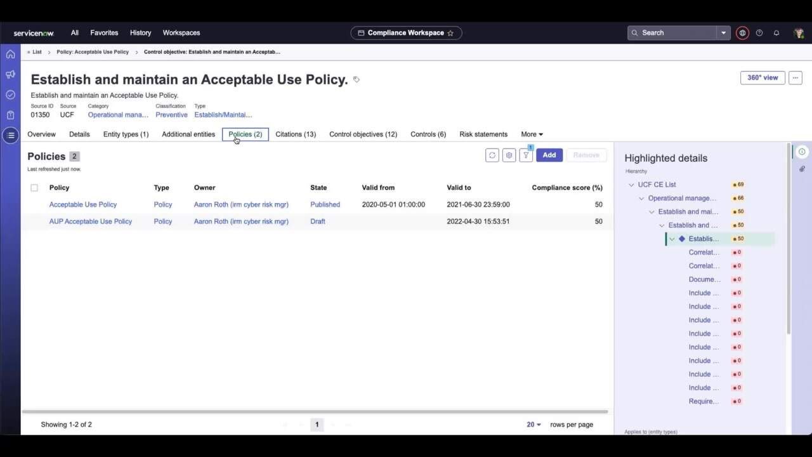Open the info details panel icon

point(802,152)
